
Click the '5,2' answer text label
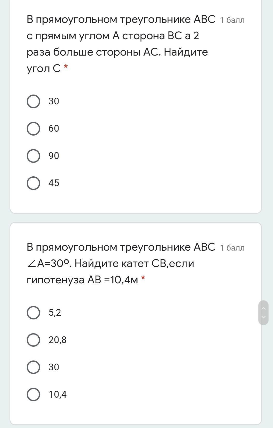point(55,313)
